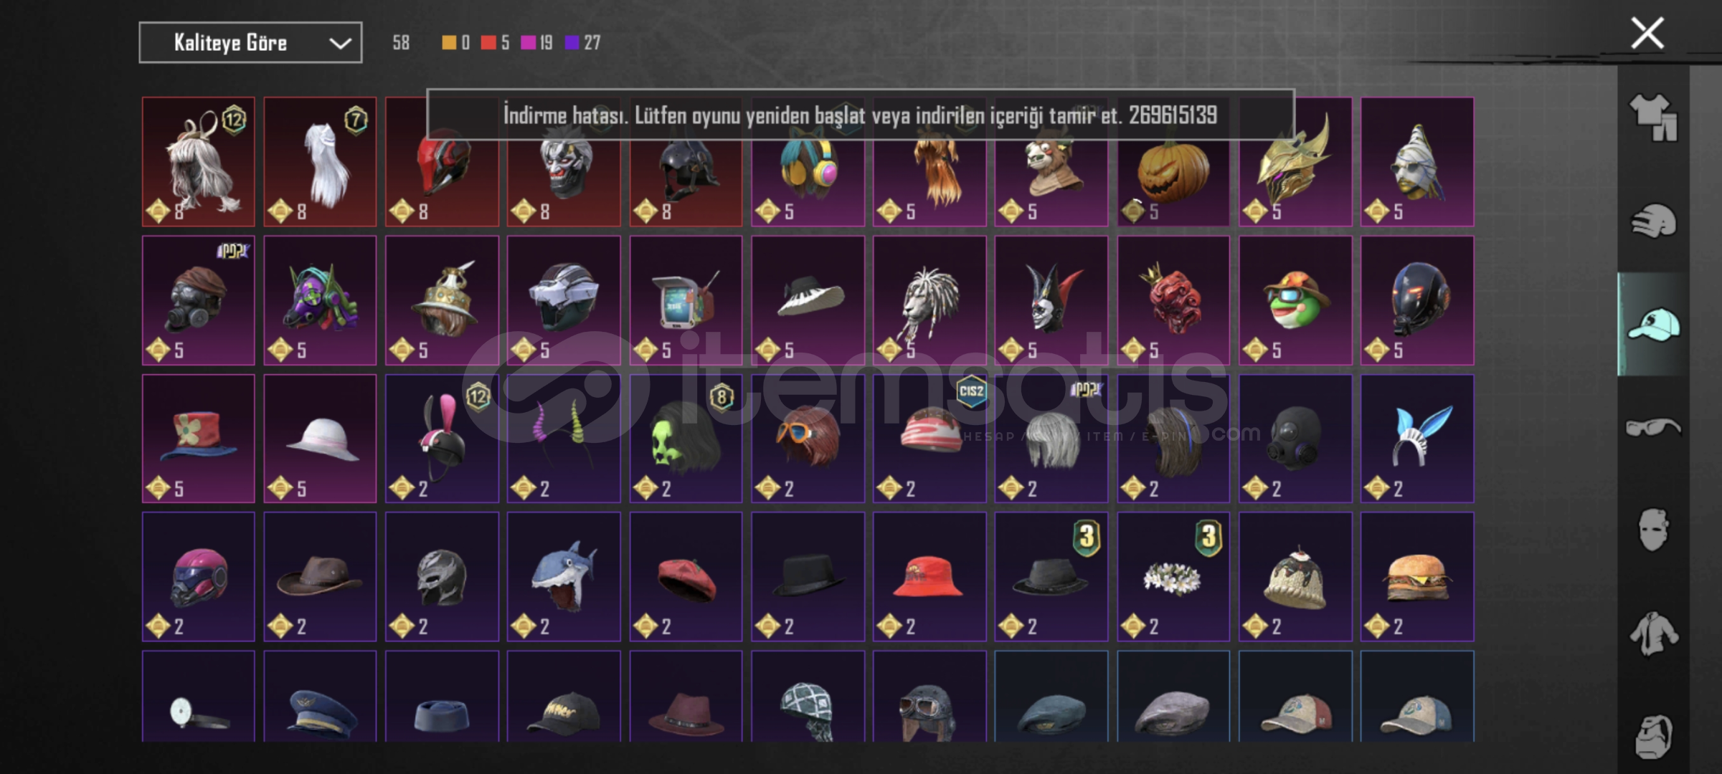
Task: Filter by red quality color swatch
Action: [488, 43]
